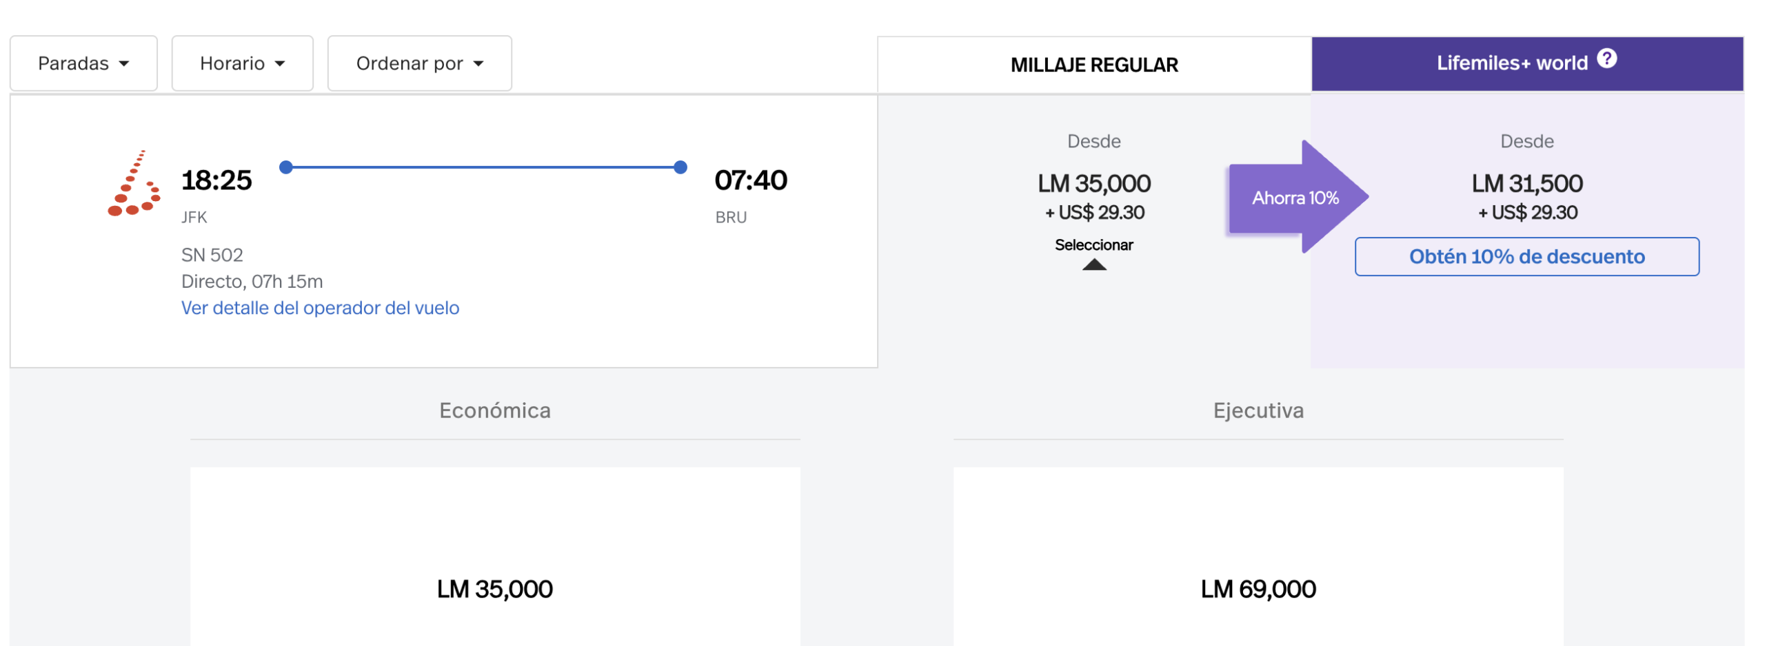
Task: Select the Ejecutiva cabin heading
Action: click(x=1258, y=410)
